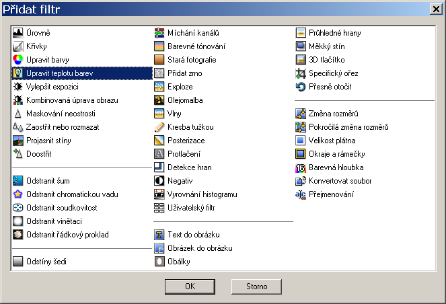Click the star icon for Odstranit chromatickou vadu
The height and width of the screenshot is (304, 446).
[17, 194]
